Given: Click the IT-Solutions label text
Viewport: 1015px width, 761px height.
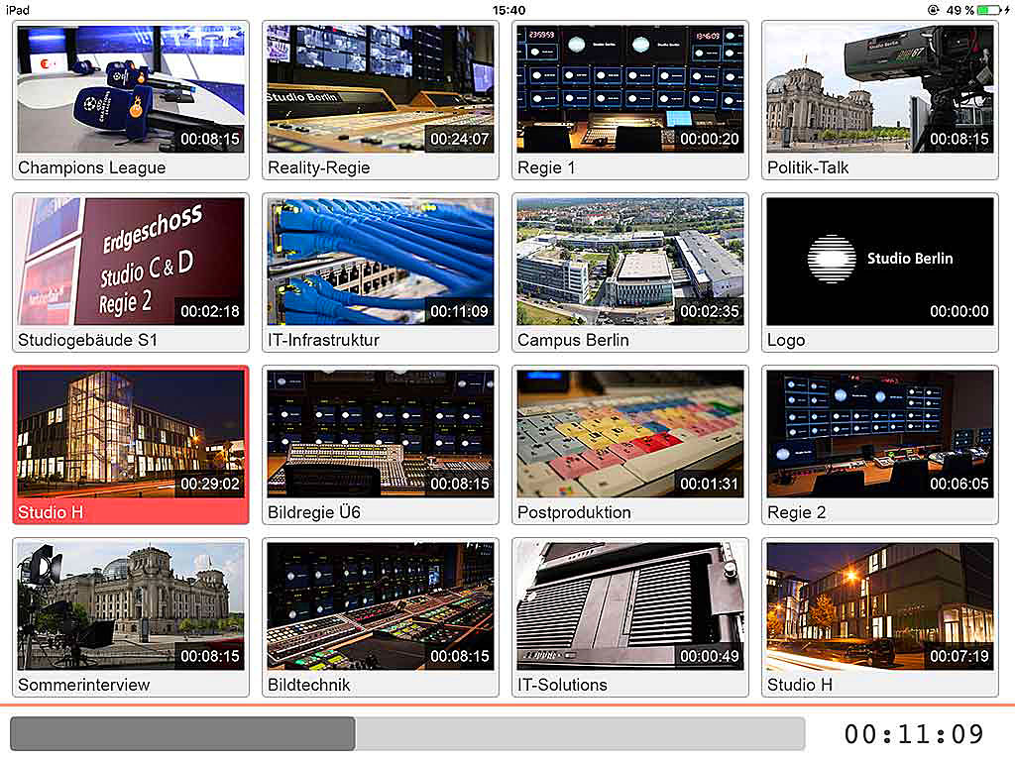Looking at the screenshot, I should [x=563, y=685].
